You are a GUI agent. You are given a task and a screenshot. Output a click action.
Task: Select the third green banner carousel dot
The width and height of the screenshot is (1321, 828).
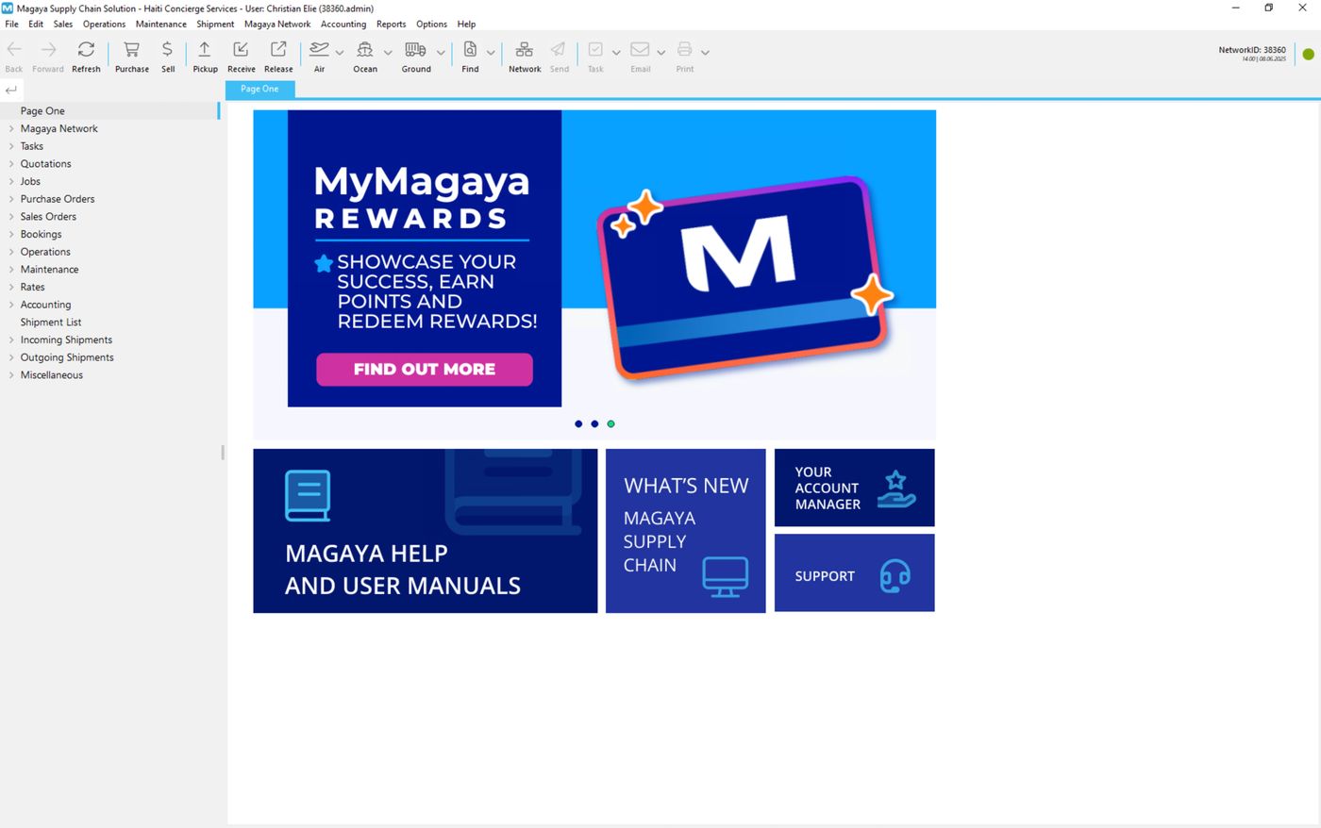[x=610, y=423]
